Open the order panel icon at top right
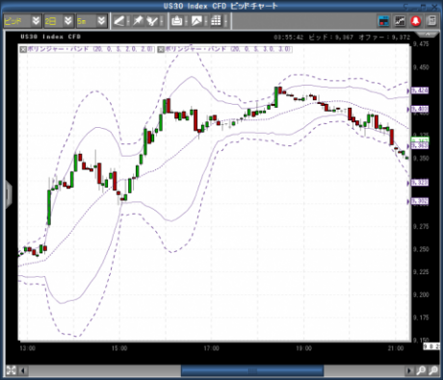Viewport: 443px width, 380px height. pos(384,21)
